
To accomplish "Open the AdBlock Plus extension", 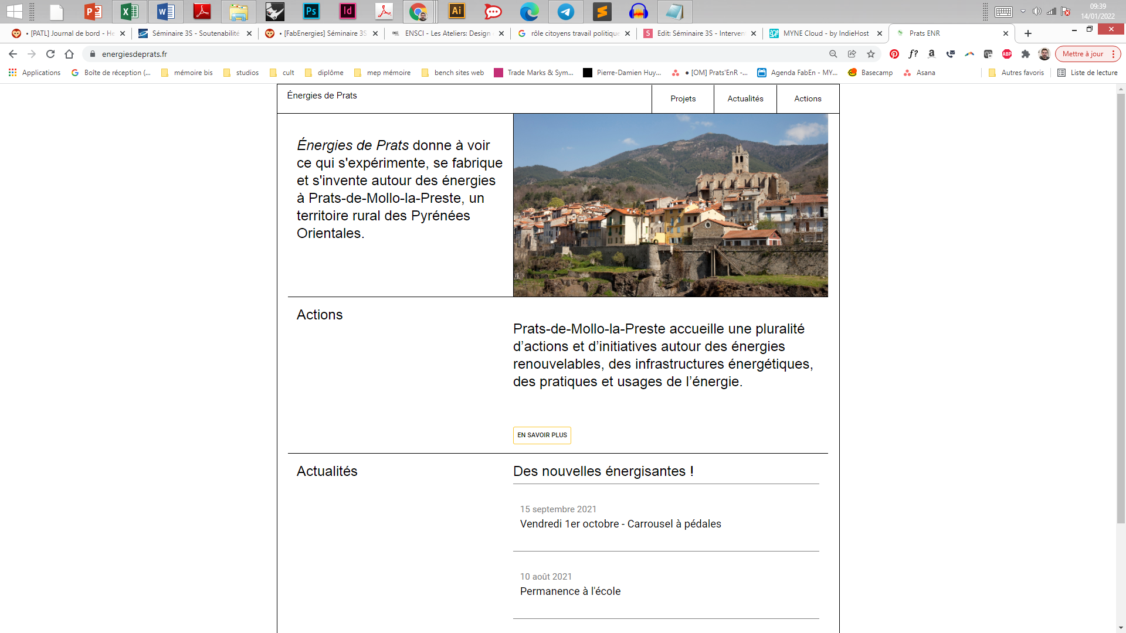I will pyautogui.click(x=1007, y=54).
